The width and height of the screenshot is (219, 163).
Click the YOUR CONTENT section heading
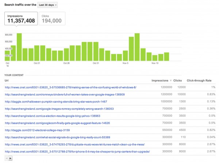coord(14,75)
